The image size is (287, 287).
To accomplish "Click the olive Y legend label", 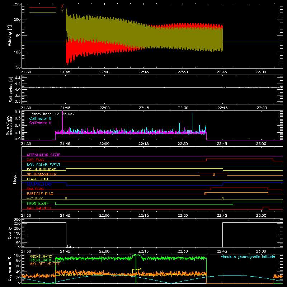I will pos(62,11).
